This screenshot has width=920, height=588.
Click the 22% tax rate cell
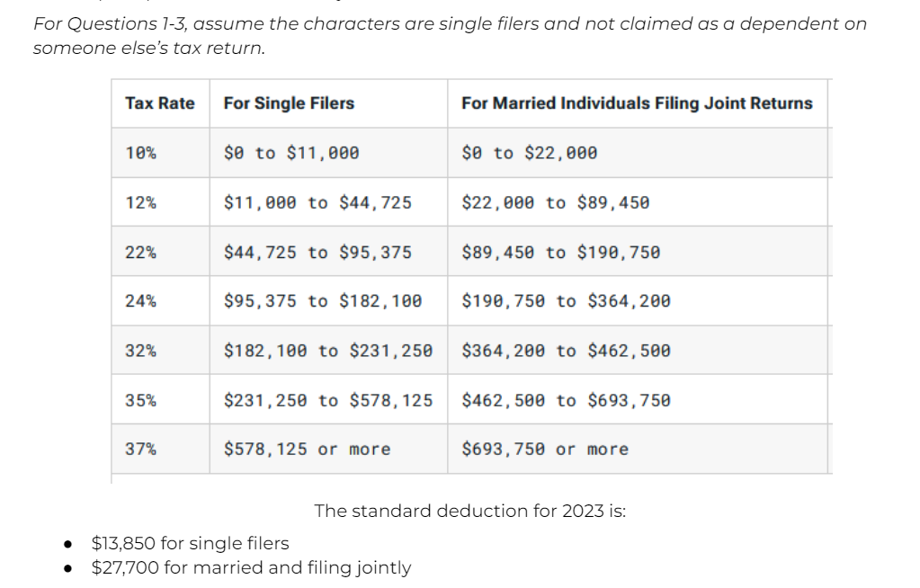(x=140, y=252)
